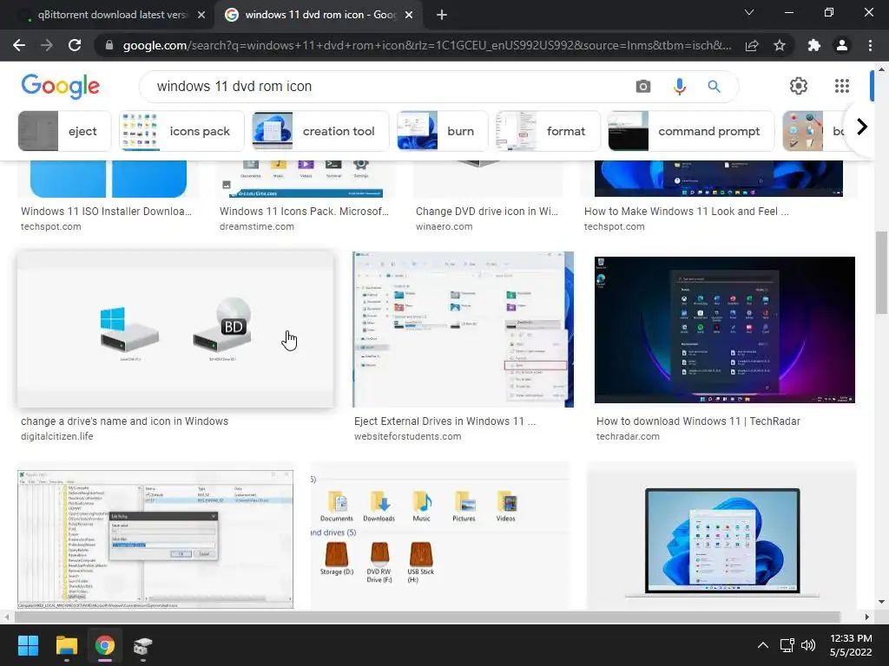Open the Chrome profile avatar
This screenshot has width=889, height=666.
(x=842, y=45)
